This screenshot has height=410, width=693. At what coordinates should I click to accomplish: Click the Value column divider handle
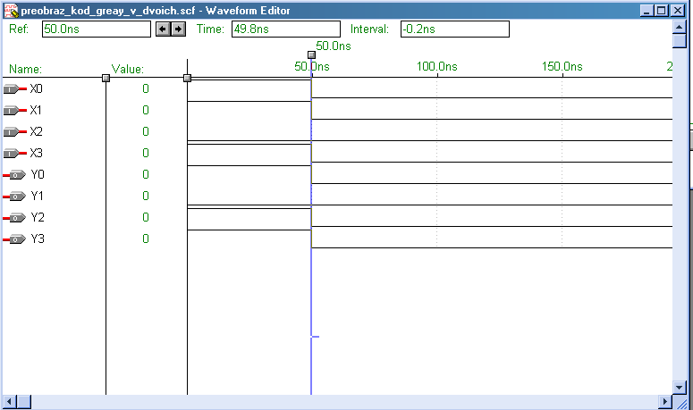click(188, 78)
